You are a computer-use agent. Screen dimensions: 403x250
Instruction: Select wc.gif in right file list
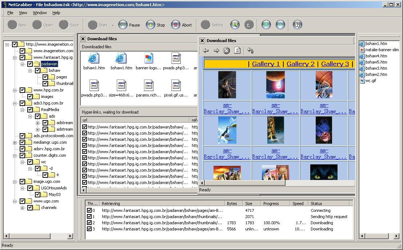pos(368,81)
